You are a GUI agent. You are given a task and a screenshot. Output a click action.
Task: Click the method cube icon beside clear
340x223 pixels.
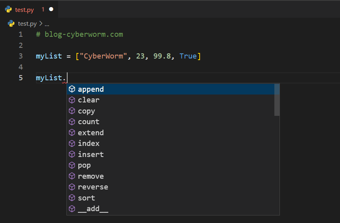[72, 100]
